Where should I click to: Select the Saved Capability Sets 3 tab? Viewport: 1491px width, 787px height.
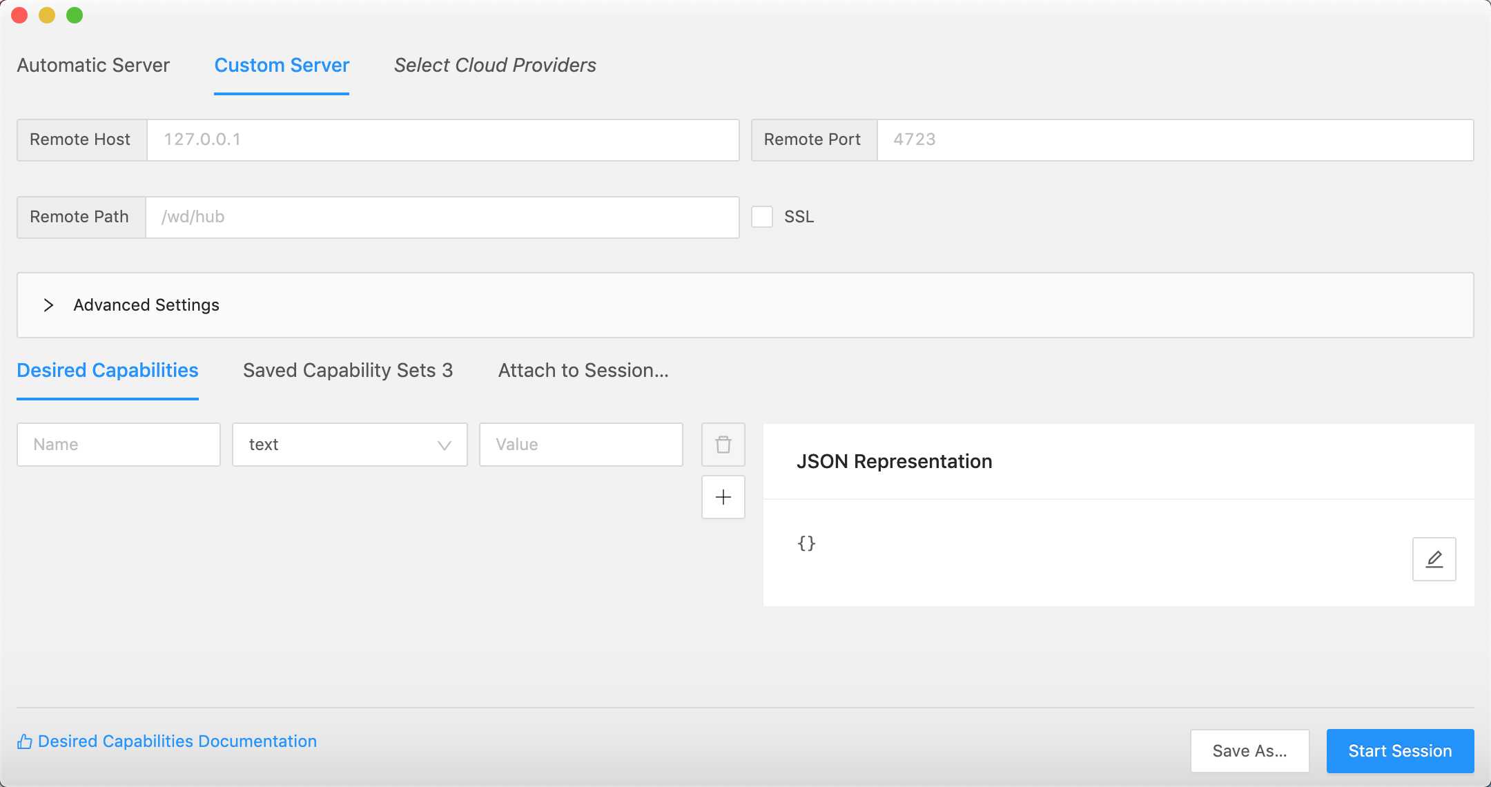348,370
